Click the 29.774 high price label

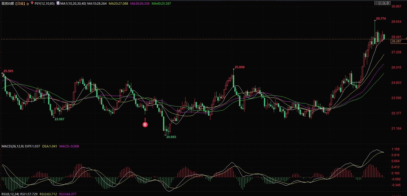coord(381,19)
